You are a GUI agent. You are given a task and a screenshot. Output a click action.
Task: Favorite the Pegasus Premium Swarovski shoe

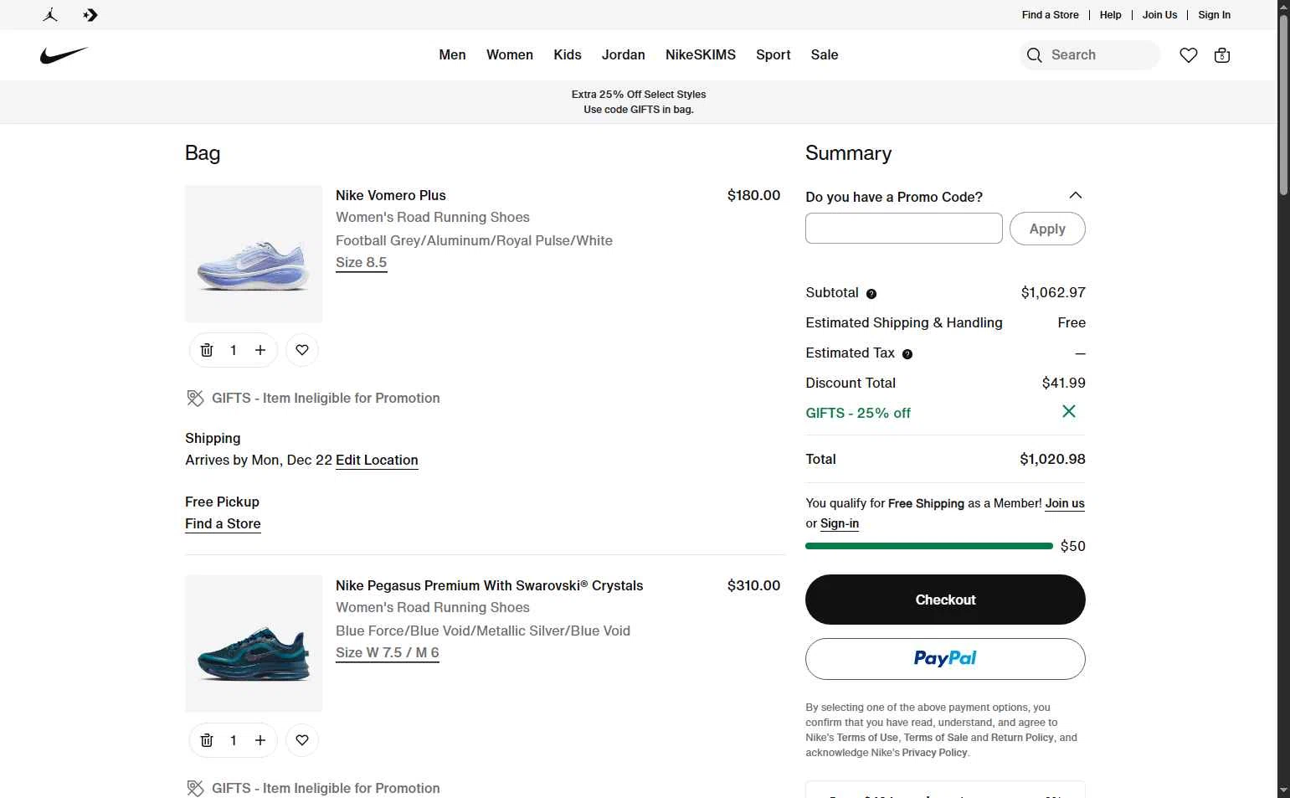[302, 740]
